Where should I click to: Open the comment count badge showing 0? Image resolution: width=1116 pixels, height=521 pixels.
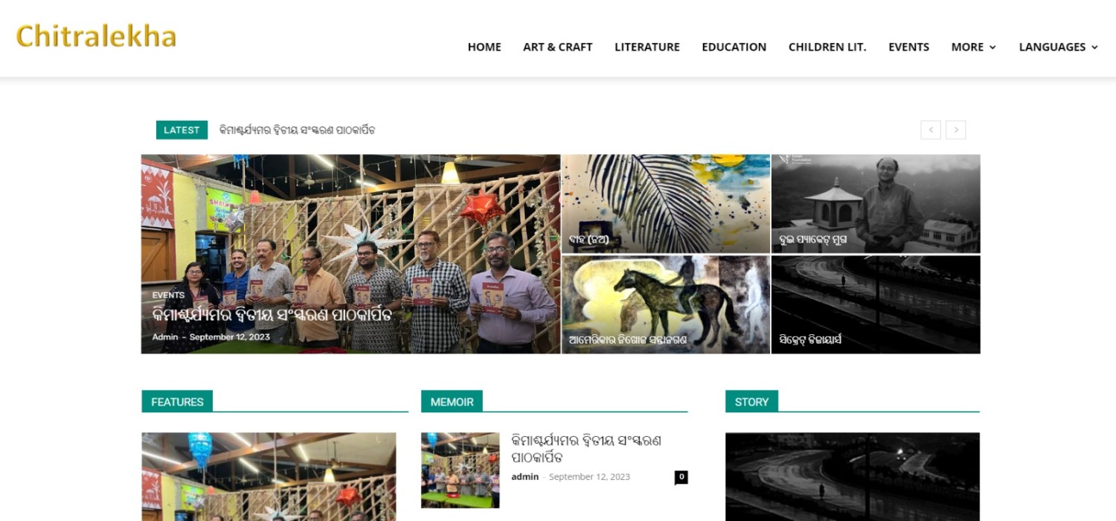682,477
